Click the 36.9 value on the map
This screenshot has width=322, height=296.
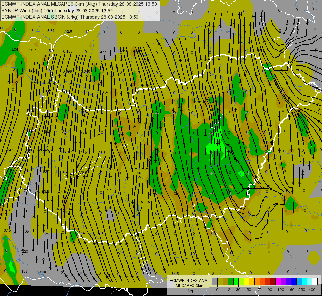point(65,152)
